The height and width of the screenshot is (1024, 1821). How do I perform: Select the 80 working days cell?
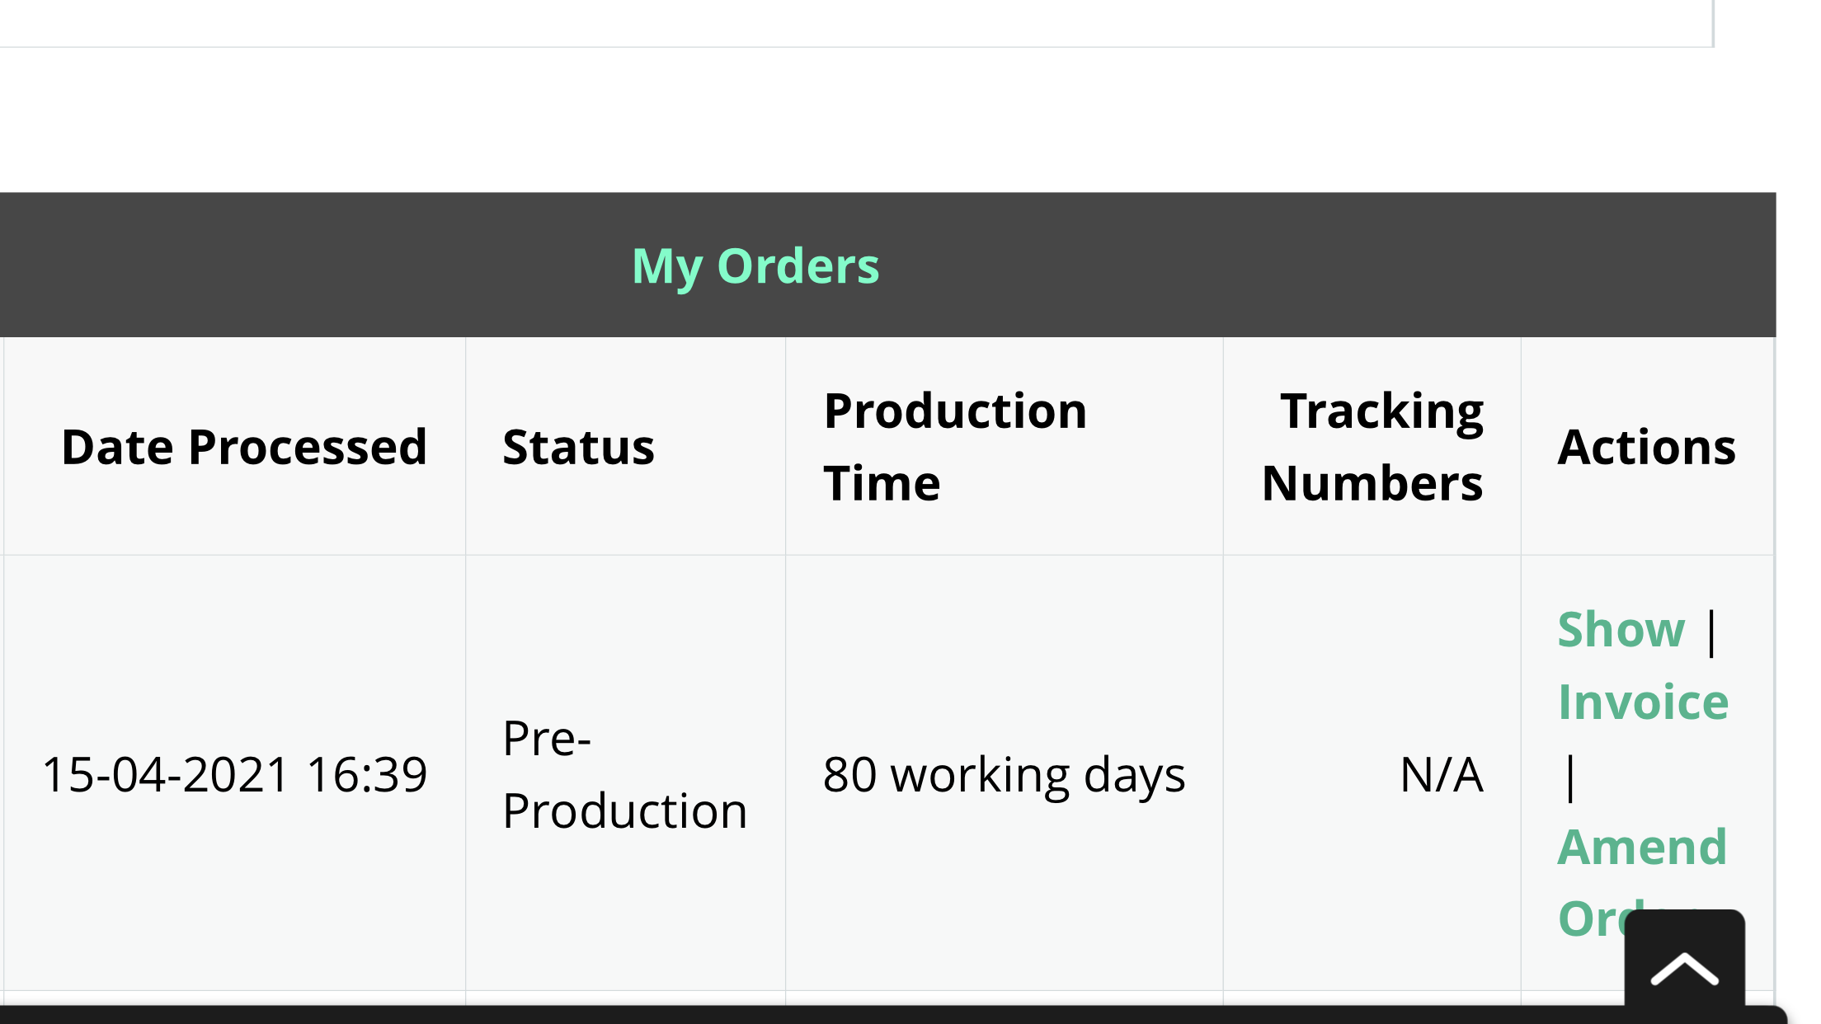pos(1005,774)
